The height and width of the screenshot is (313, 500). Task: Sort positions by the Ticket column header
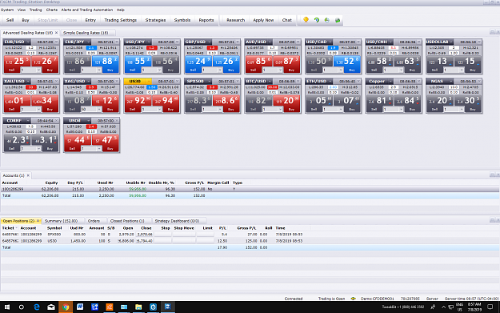(x=8, y=228)
